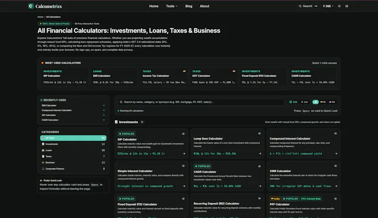Image resolution: width=378 pixels, height=218 pixels.
Task: Click arrow next to recent Compound Interest Calculator
Action: (103, 110)
